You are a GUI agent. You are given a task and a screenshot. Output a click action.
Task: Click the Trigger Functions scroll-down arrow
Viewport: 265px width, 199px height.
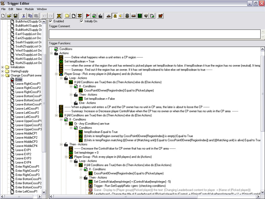(262, 192)
